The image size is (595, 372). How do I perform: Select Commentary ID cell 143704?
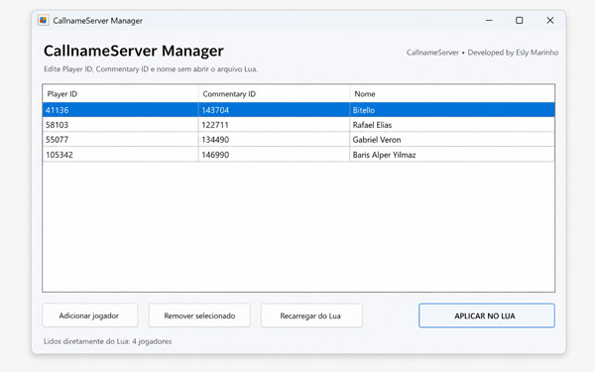[x=274, y=110]
